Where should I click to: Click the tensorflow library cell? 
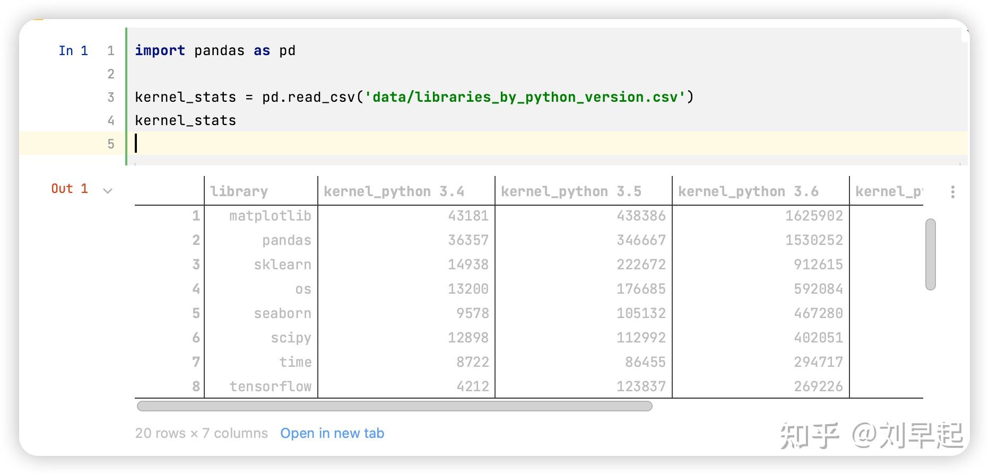[x=270, y=386]
